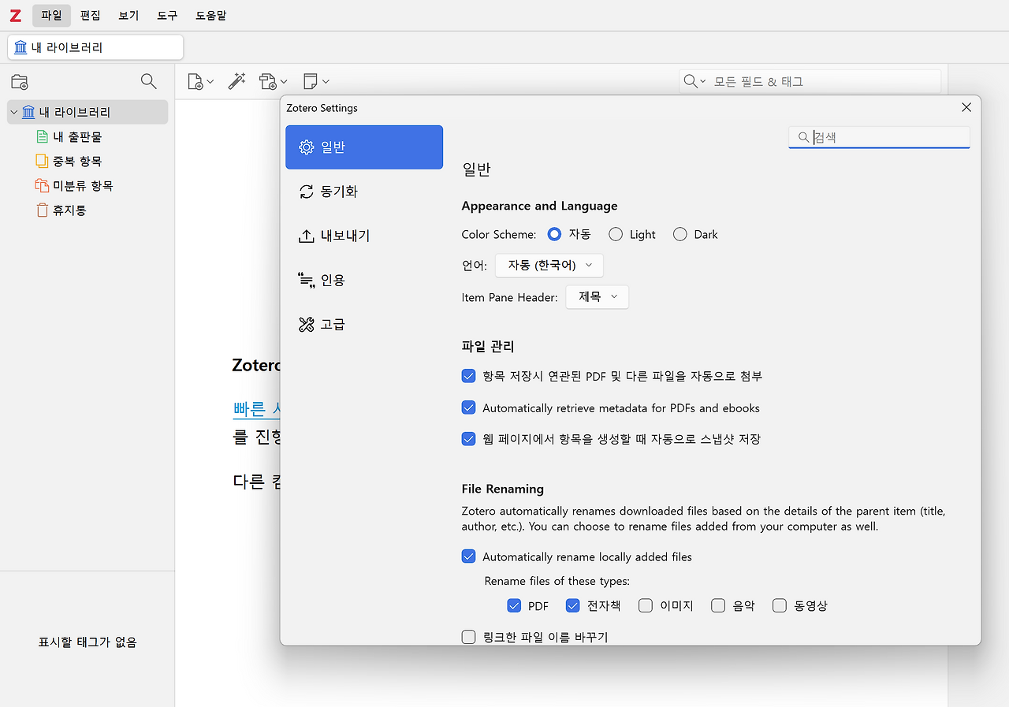1009x707 pixels.
Task: Click the 미분류 항목 unfiled icon
Action: pyautogui.click(x=42, y=186)
